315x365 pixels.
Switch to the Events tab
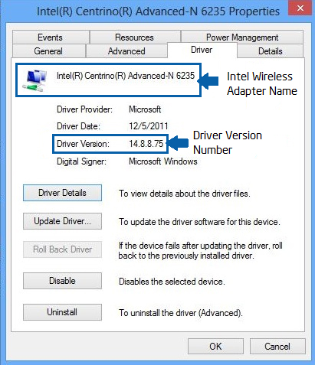[x=51, y=37]
